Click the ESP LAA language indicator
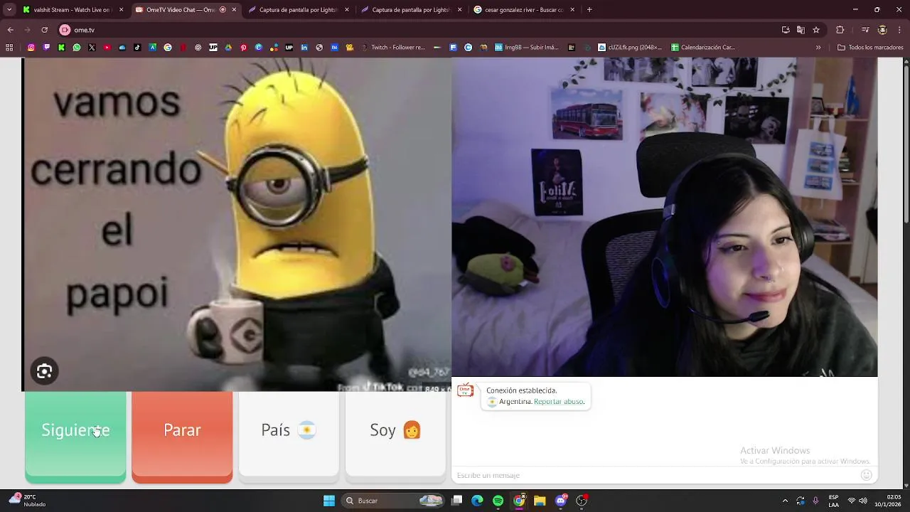This screenshot has height=512, width=910. (833, 501)
